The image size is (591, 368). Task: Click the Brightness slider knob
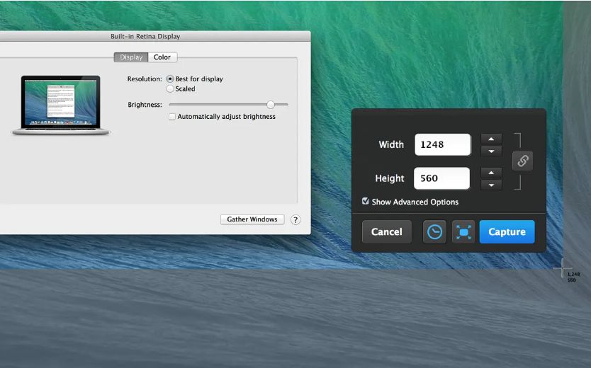271,104
